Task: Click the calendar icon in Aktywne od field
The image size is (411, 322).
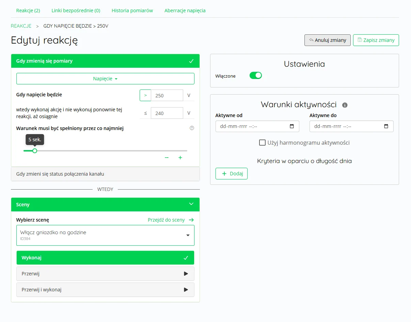Action: pos(292,126)
